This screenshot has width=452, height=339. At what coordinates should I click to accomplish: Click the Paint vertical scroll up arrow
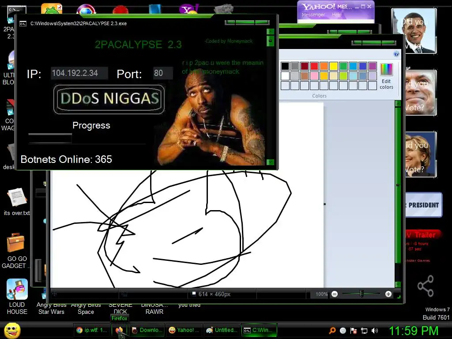(398, 103)
